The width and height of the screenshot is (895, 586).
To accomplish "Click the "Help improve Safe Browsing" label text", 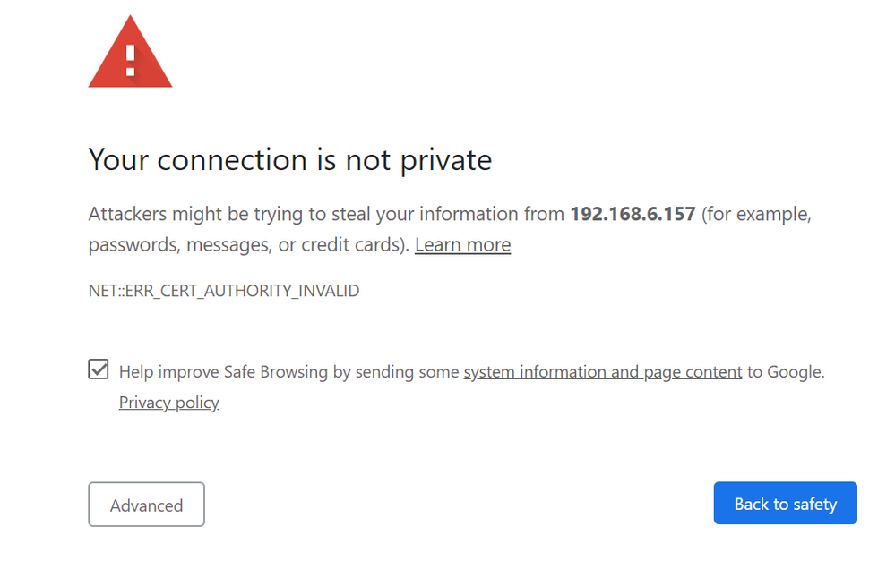I will pos(223,372).
